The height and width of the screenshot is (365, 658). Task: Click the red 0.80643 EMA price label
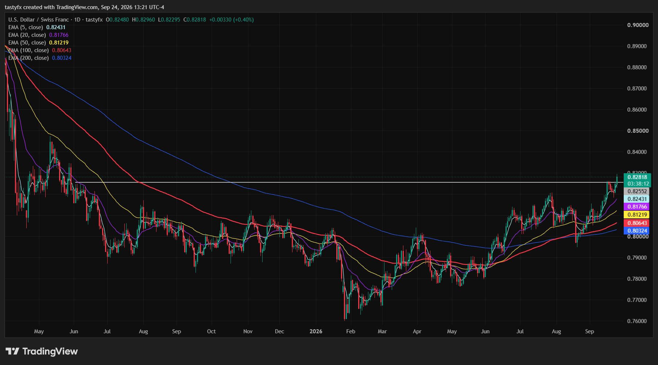pyautogui.click(x=637, y=223)
